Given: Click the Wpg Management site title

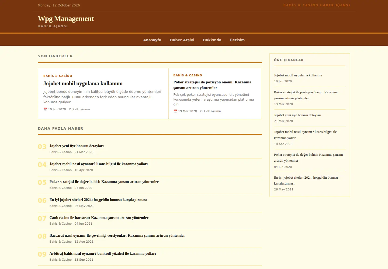Looking at the screenshot, I should (x=66, y=19).
